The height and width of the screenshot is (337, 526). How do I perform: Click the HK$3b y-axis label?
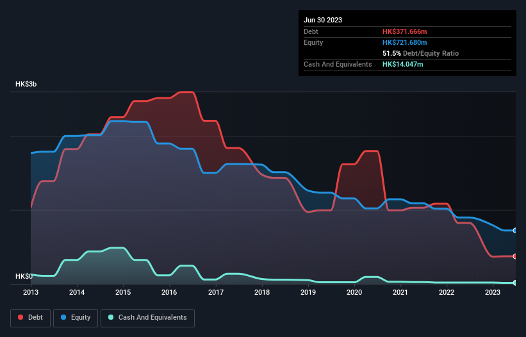[x=26, y=84]
